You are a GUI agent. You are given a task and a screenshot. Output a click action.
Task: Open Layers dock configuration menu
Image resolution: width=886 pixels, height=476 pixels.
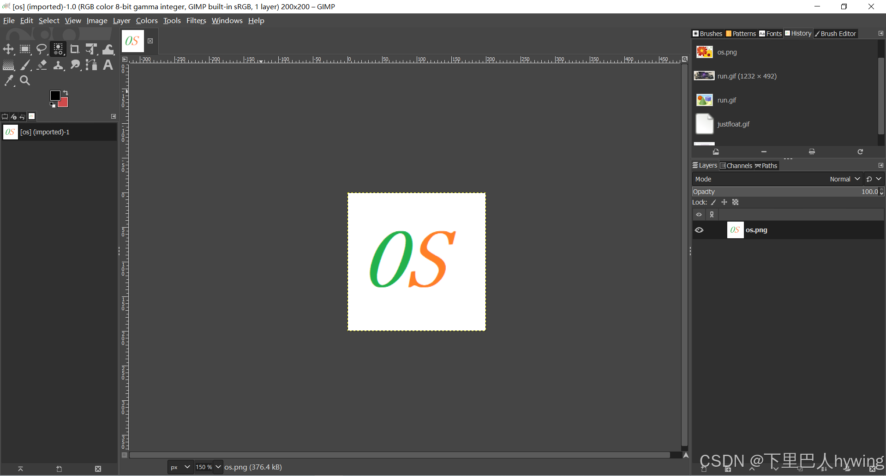pos(881,165)
